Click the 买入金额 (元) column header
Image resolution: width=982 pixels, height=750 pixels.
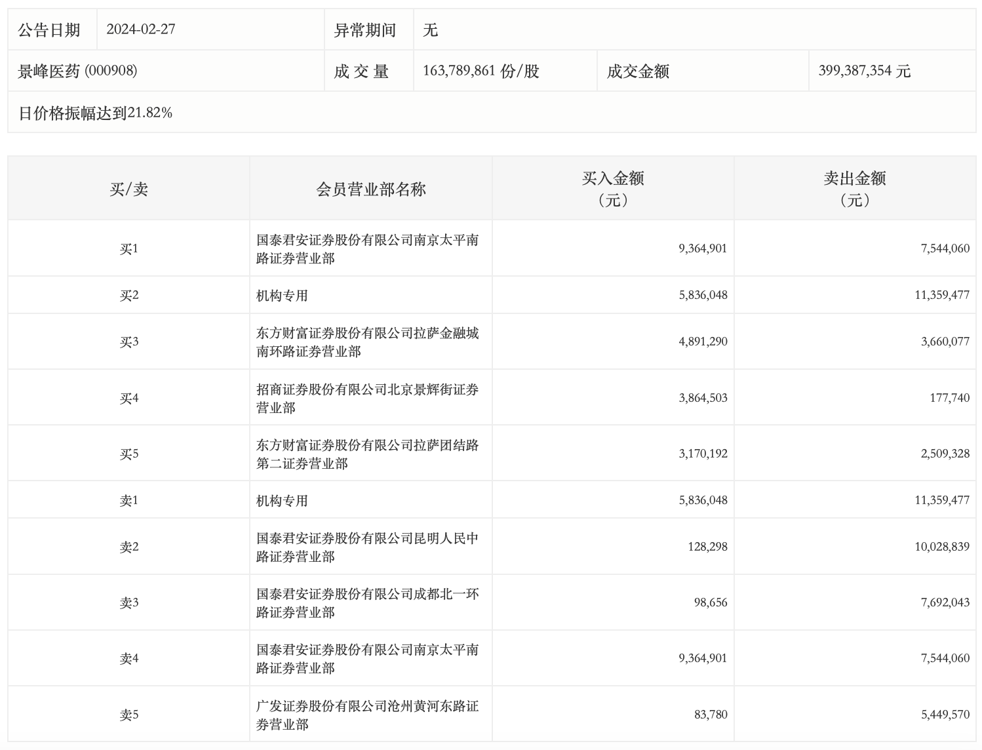[x=612, y=189]
